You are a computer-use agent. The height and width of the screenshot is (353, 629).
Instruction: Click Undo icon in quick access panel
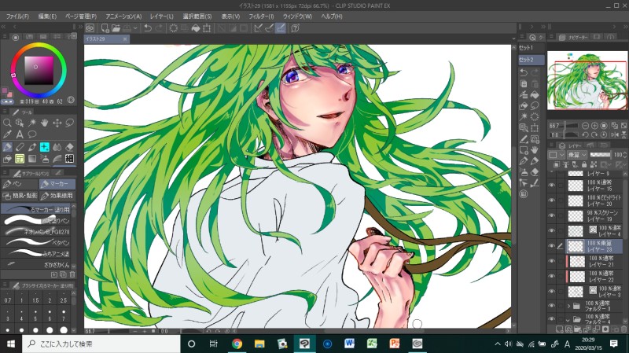coord(524,72)
